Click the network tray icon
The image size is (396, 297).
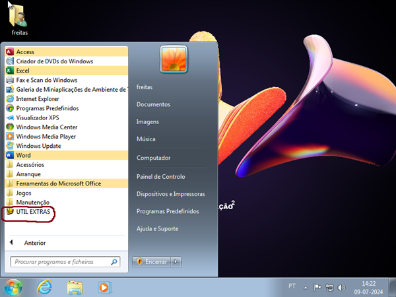[x=329, y=287]
